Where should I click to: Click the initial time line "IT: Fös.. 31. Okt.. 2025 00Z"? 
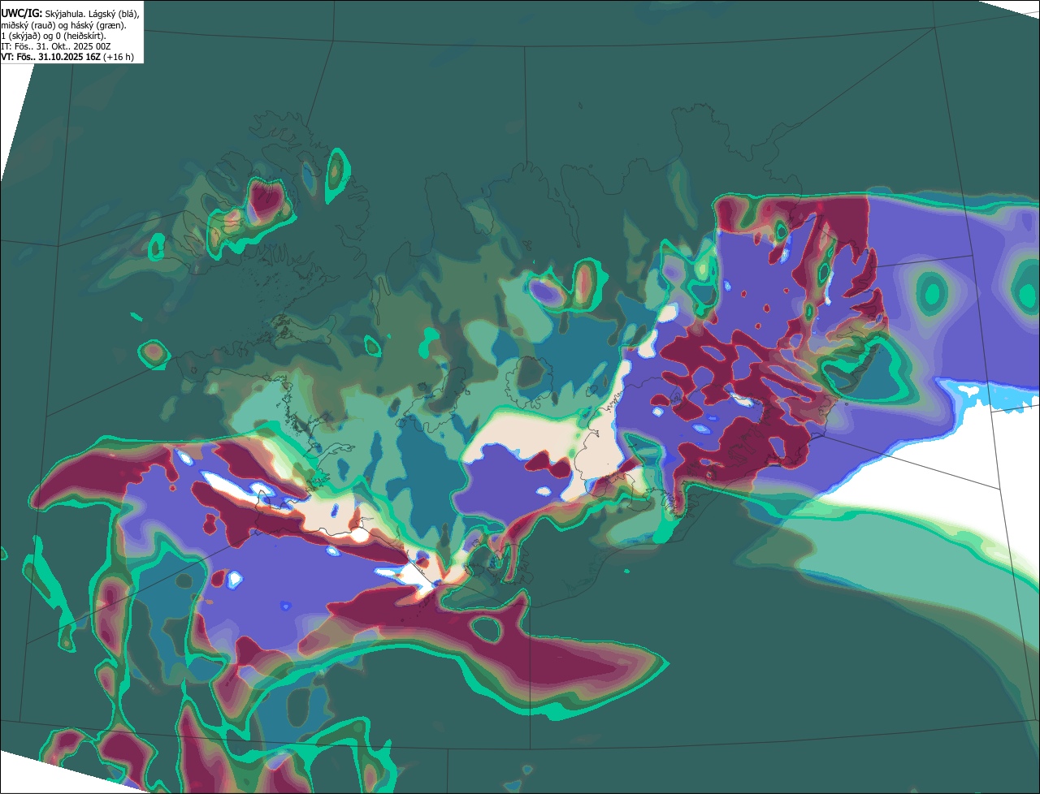[x=56, y=46]
